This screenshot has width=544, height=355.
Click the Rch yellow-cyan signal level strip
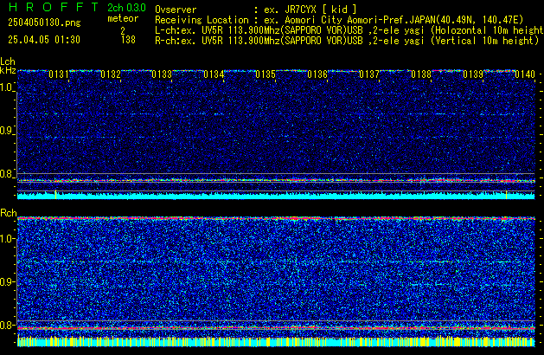tap(276, 341)
